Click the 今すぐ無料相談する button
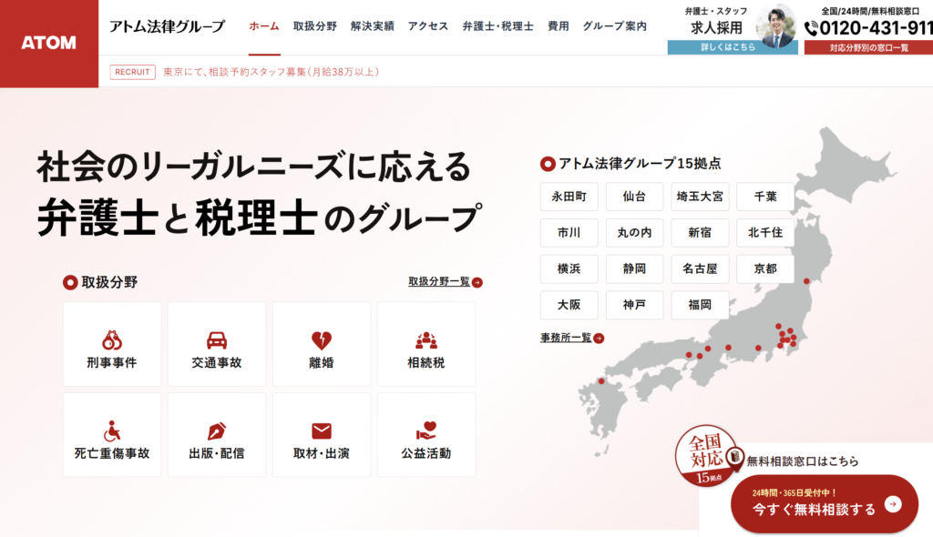Viewport: 933px width, 537px height. (x=824, y=506)
